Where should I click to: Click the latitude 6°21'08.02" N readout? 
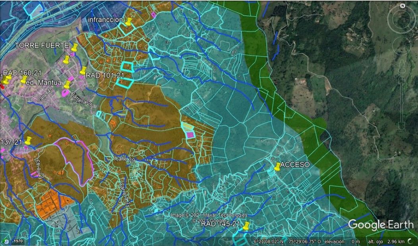(x=269, y=242)
